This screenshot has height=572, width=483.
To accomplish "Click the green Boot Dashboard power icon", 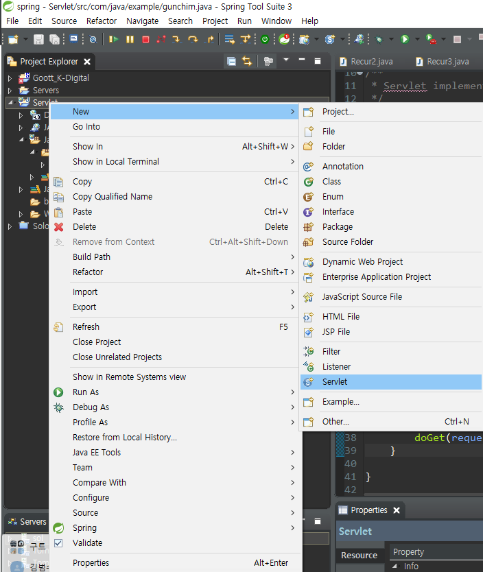I will pos(265,39).
